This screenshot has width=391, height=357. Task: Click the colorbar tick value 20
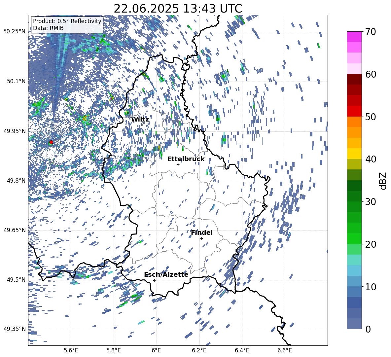tap(371, 244)
